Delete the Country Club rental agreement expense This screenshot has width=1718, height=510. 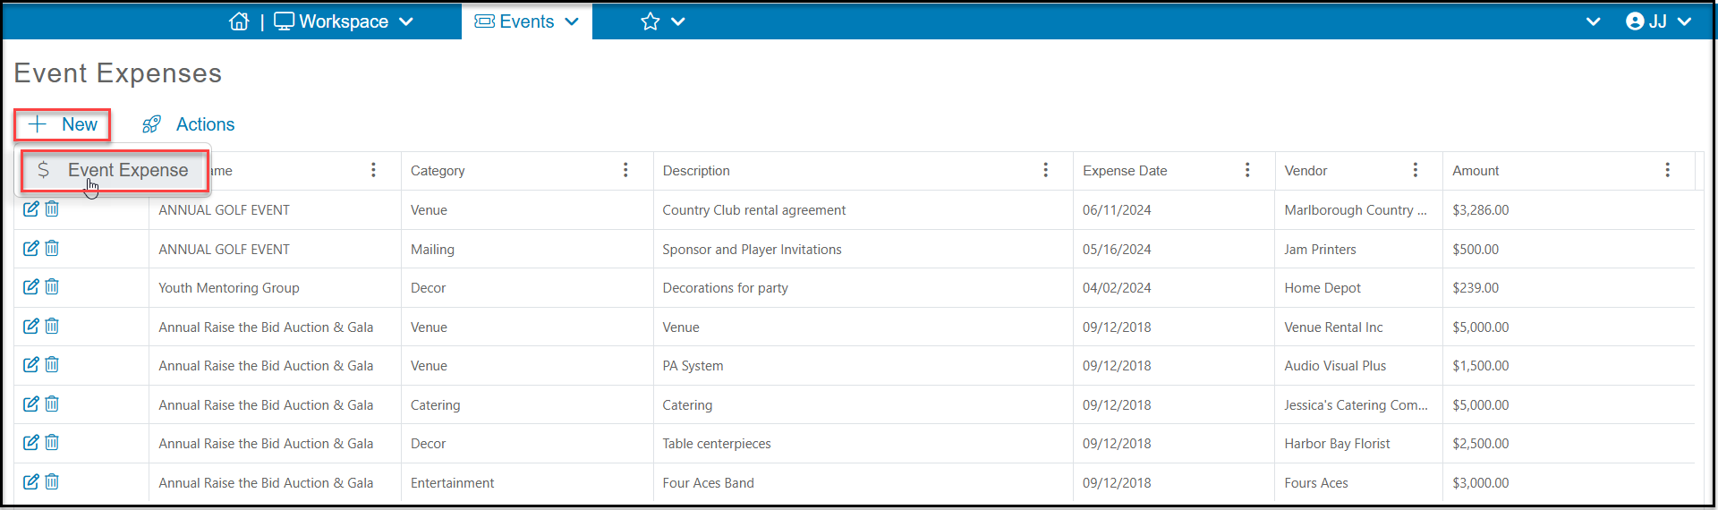coord(52,208)
